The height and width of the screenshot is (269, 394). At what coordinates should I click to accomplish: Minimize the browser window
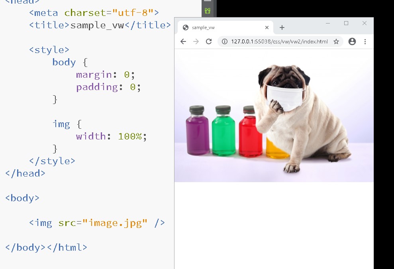[x=328, y=23]
